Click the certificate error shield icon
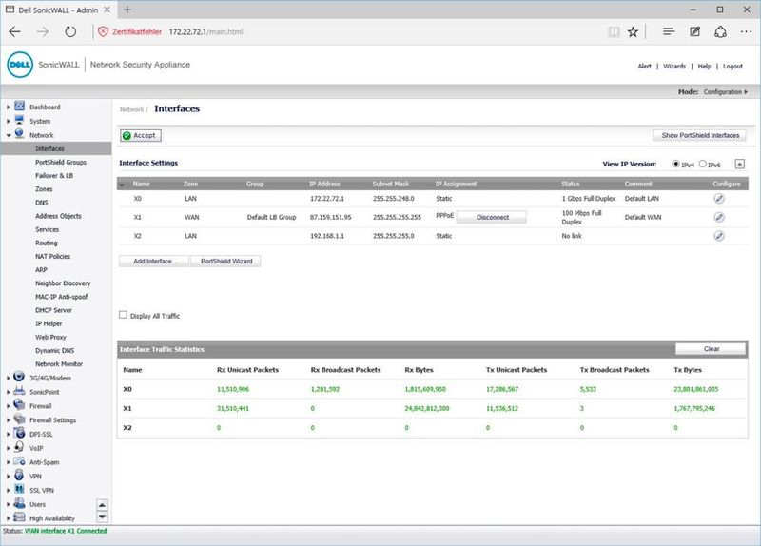 [103, 32]
